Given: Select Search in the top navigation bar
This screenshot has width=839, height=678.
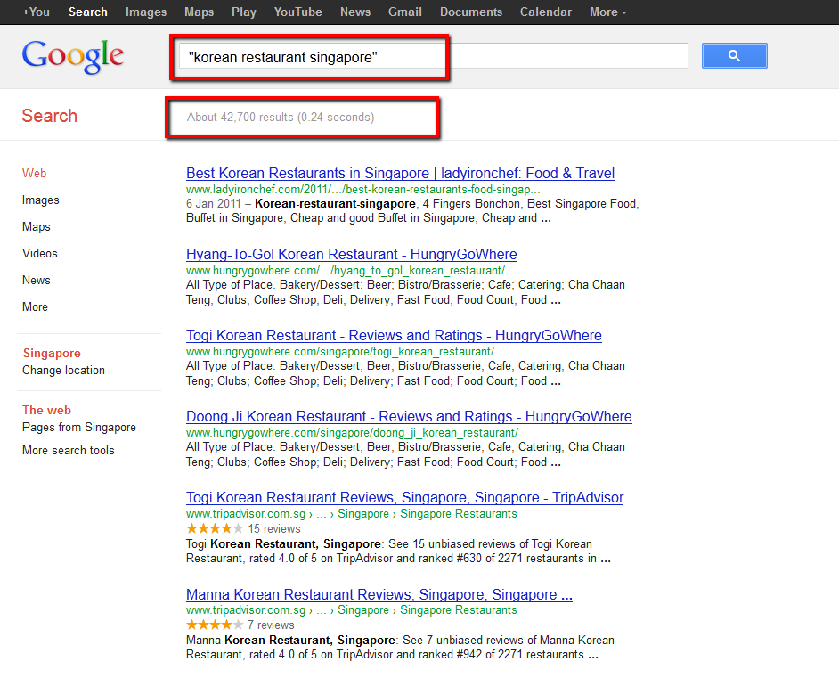Looking at the screenshot, I should point(88,12).
